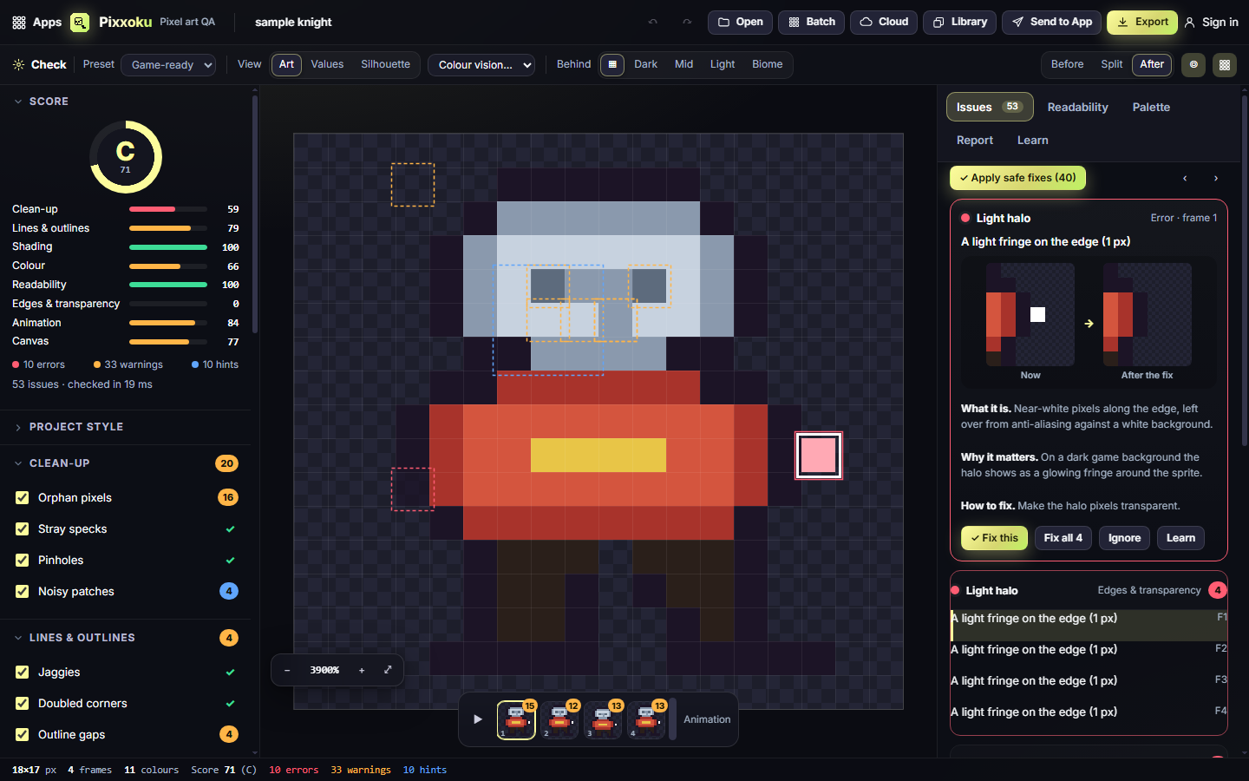Select the Silhouette view
This screenshot has height=781, width=1249.
[x=386, y=65]
